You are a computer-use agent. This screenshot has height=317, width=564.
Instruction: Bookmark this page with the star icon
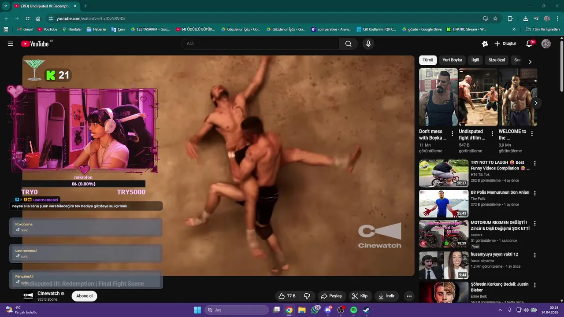point(495,18)
